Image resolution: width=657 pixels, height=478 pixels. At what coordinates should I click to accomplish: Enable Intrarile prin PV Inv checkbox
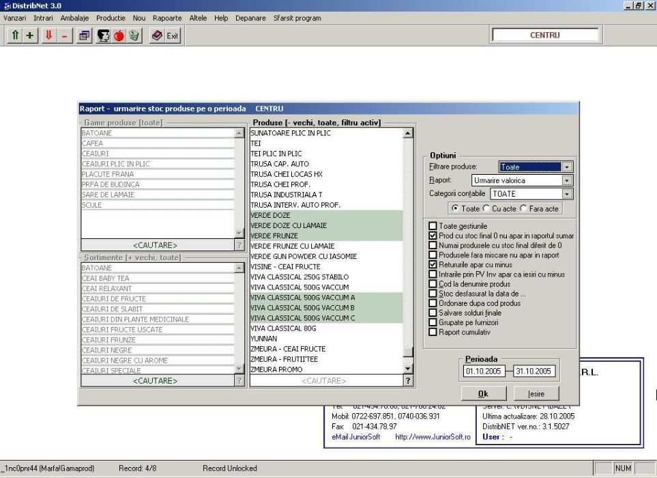(433, 275)
